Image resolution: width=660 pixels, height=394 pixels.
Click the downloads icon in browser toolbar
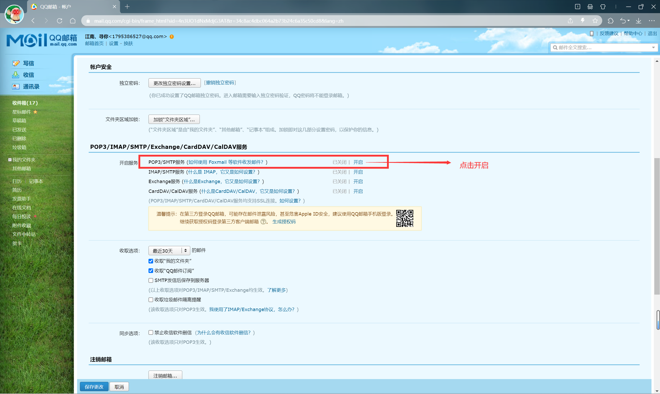click(638, 21)
